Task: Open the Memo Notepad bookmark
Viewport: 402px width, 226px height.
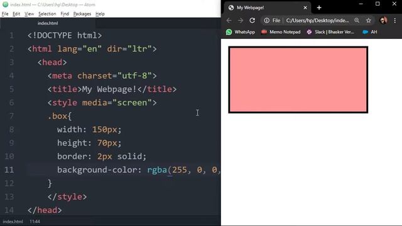Action: (x=281, y=32)
